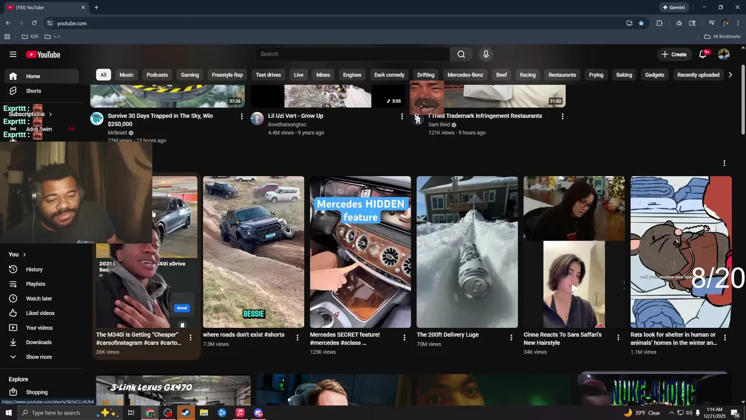Open options for Mercedes SECRET feature short
Viewport: 746px width, 420px height.
tap(404, 338)
